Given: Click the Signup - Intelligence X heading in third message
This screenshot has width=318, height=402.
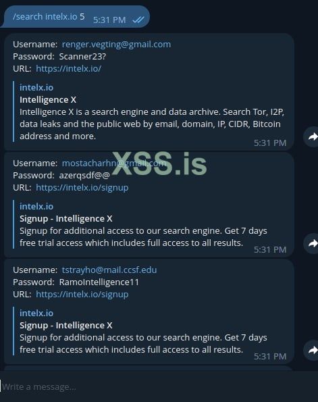Looking at the screenshot, I should click(x=66, y=326).
